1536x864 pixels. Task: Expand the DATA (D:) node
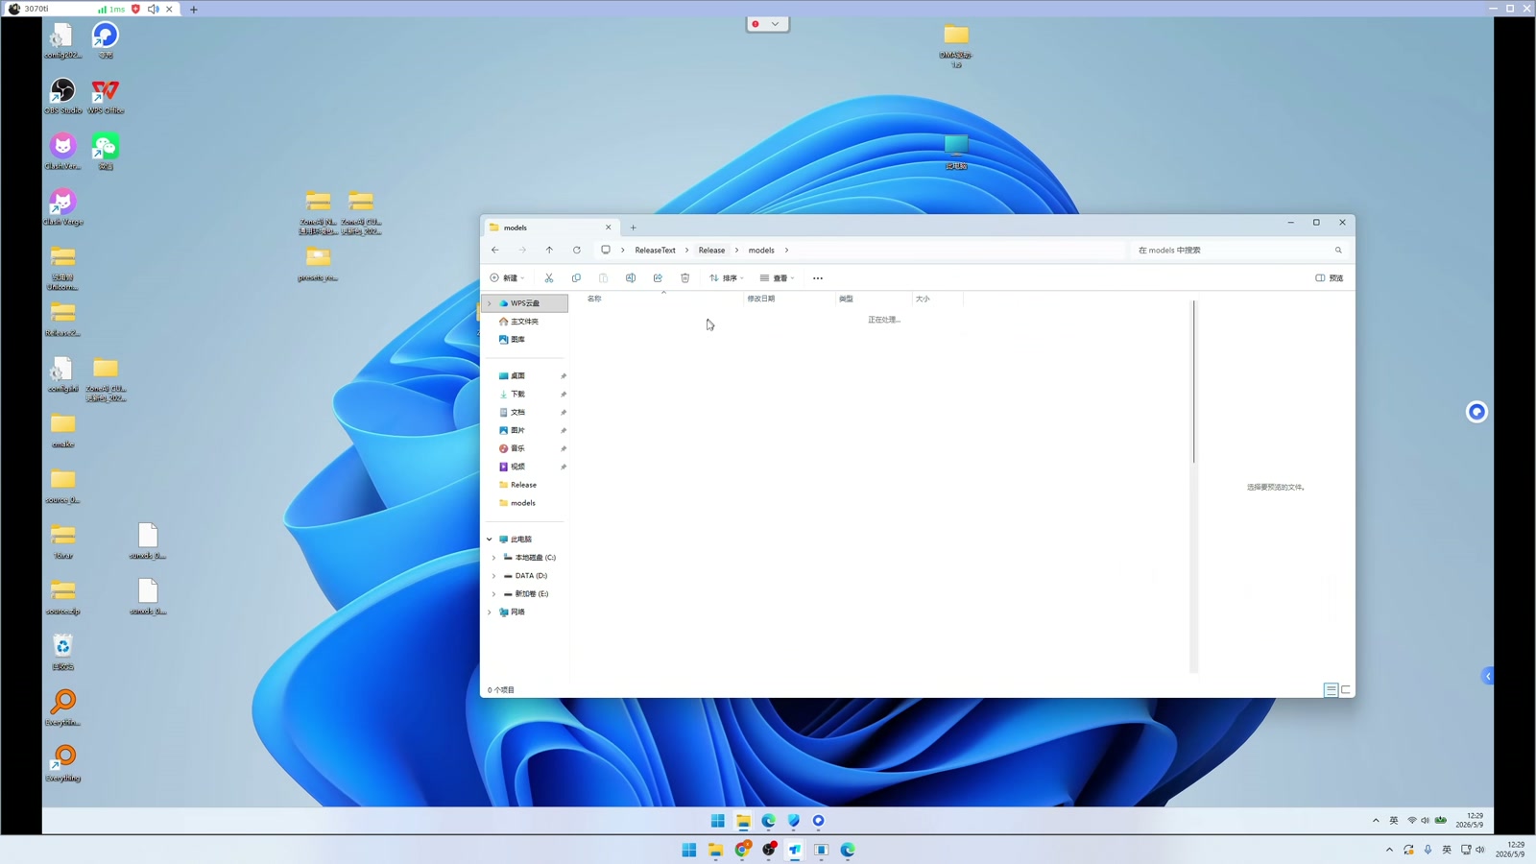494,576
